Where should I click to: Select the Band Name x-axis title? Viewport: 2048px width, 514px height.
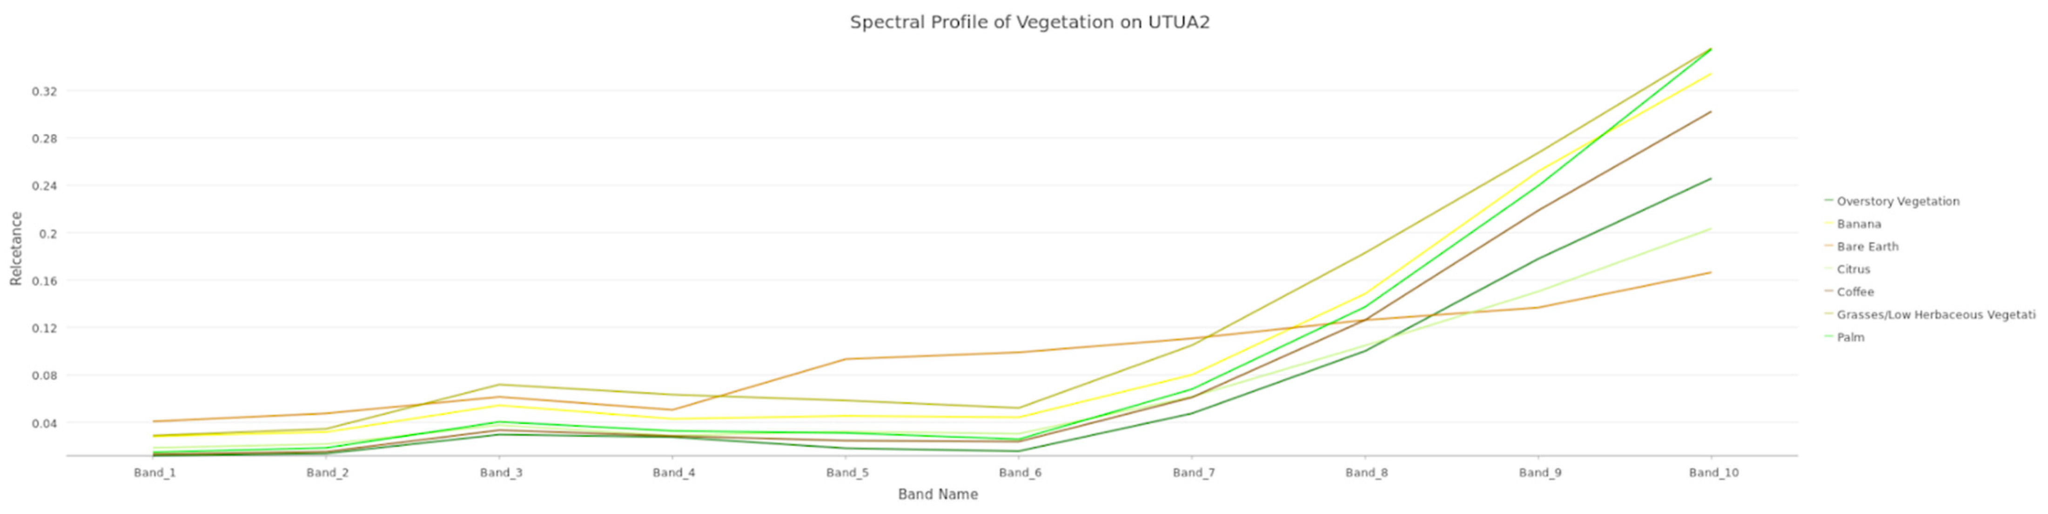point(937,494)
